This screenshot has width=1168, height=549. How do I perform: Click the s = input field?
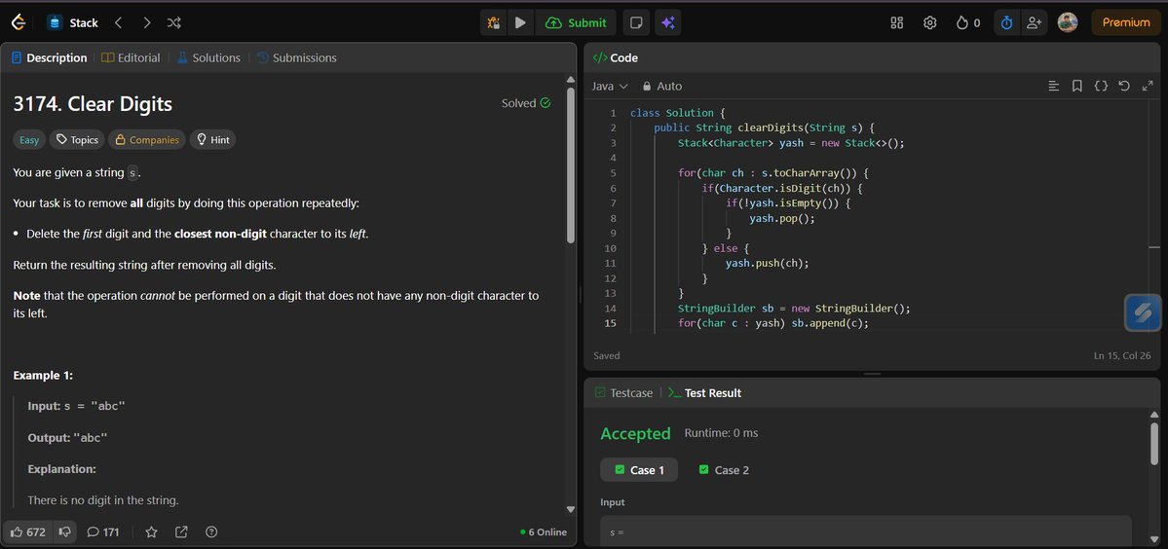pyautogui.click(x=866, y=531)
